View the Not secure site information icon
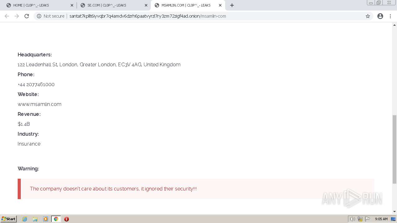 [39, 16]
